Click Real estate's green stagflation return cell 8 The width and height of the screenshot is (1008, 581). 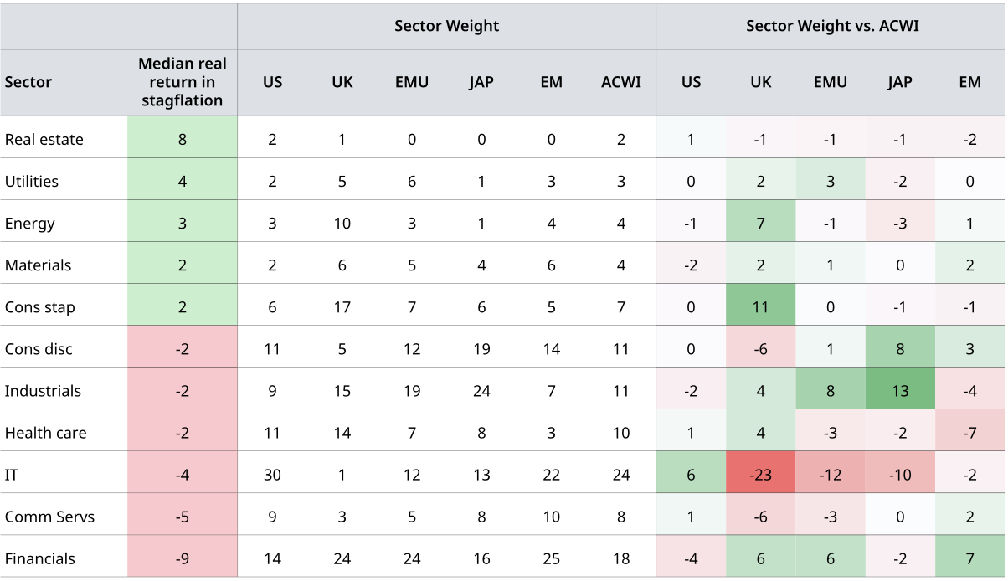(183, 140)
